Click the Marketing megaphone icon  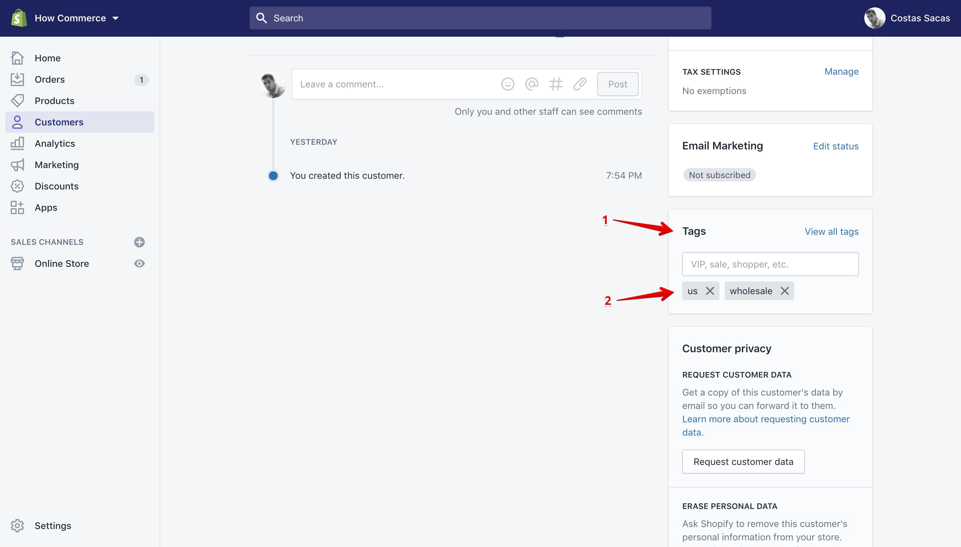click(x=17, y=165)
